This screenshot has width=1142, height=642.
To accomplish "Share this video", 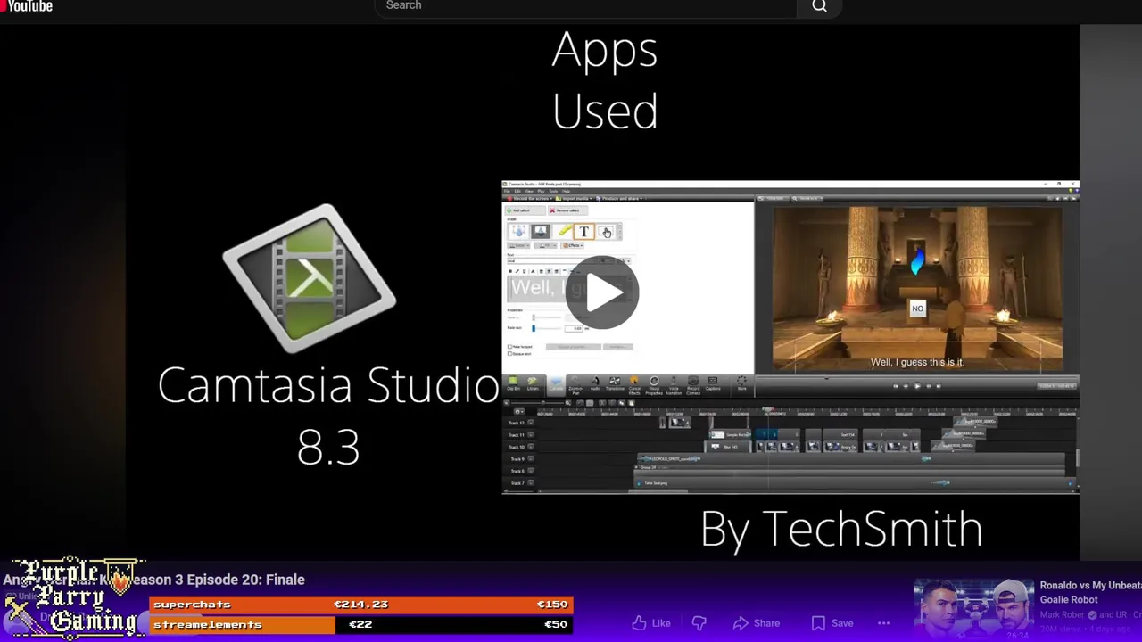I will 756,623.
